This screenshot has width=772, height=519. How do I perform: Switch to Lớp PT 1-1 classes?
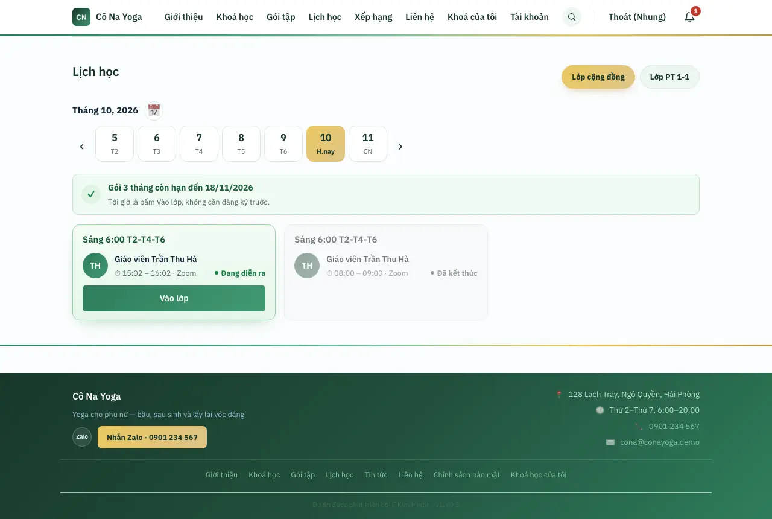click(669, 77)
